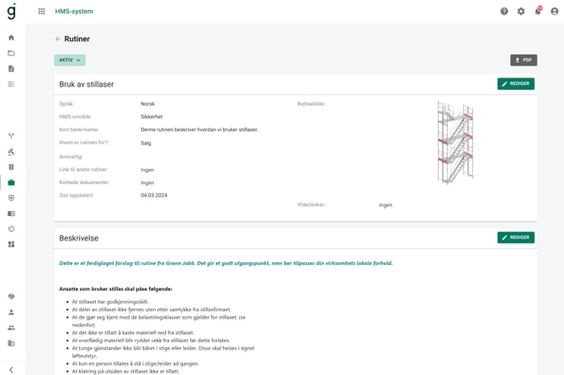
Task: Click the help question mark icon
Action: 504,12
